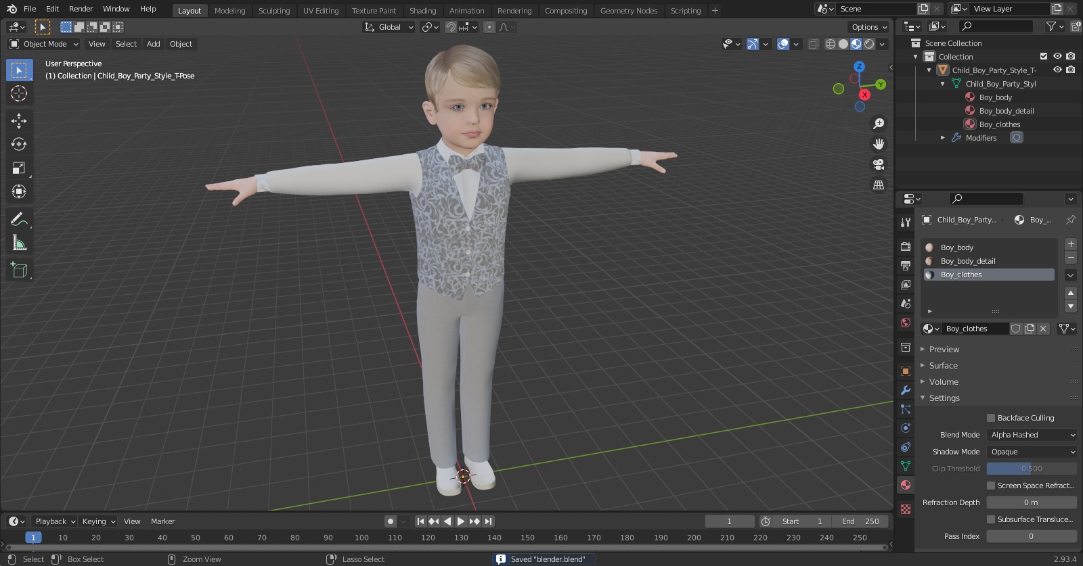Activate the Rotate tool

pos(19,144)
